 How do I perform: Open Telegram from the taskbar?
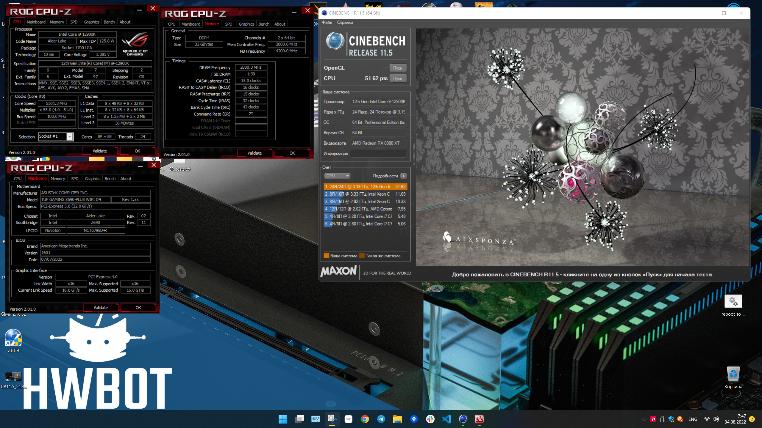click(381, 419)
